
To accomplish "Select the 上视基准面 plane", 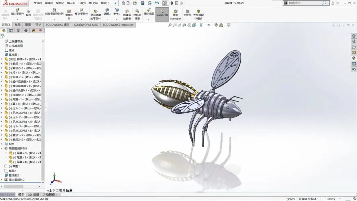I will (x=16, y=41).
